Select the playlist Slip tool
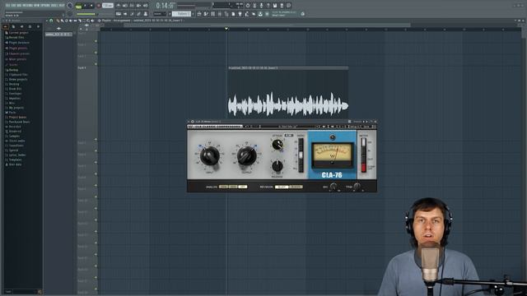The image size is (527, 296). (75, 21)
